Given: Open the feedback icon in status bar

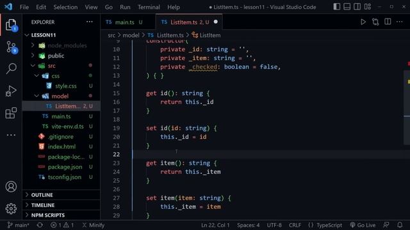Looking at the screenshot, I should point(386,225).
